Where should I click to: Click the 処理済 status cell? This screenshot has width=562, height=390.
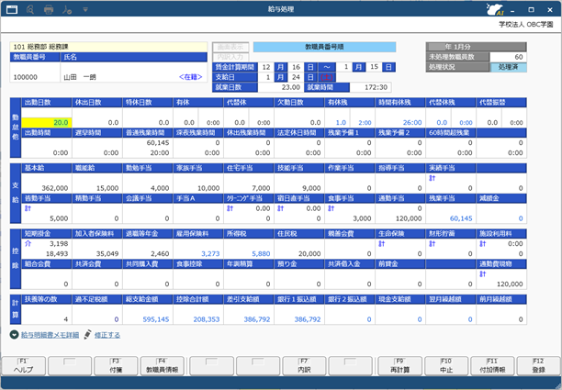(508, 67)
